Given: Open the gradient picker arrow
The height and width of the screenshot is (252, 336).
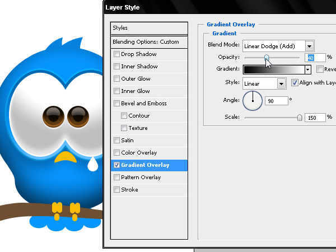Looking at the screenshot, I should click(308, 69).
